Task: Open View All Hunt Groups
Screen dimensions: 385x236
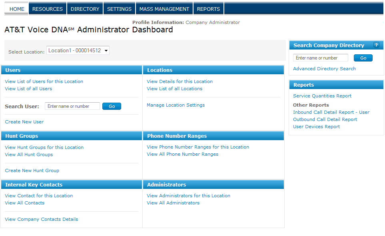Action: coord(29,155)
